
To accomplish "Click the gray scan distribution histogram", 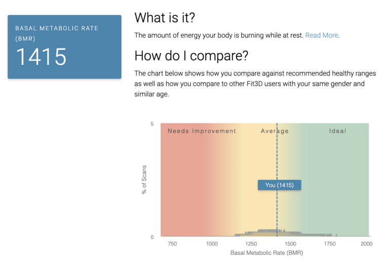I will [x=284, y=233].
